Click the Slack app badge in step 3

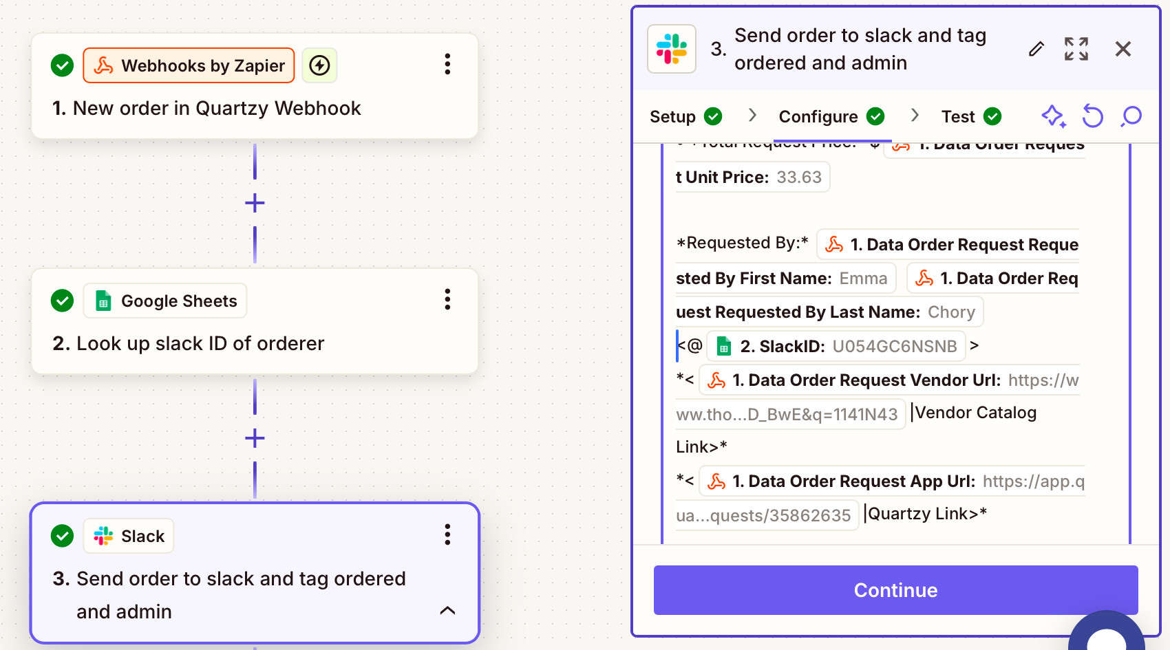[129, 536]
